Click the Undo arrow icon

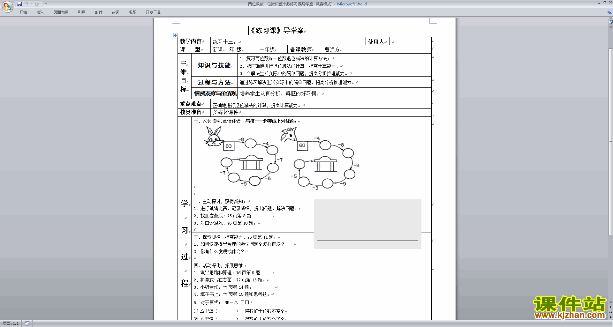click(26, 4)
